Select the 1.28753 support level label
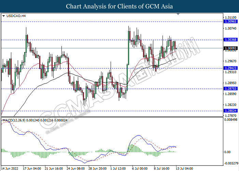The image size is (239, 171). pyautogui.click(x=230, y=89)
